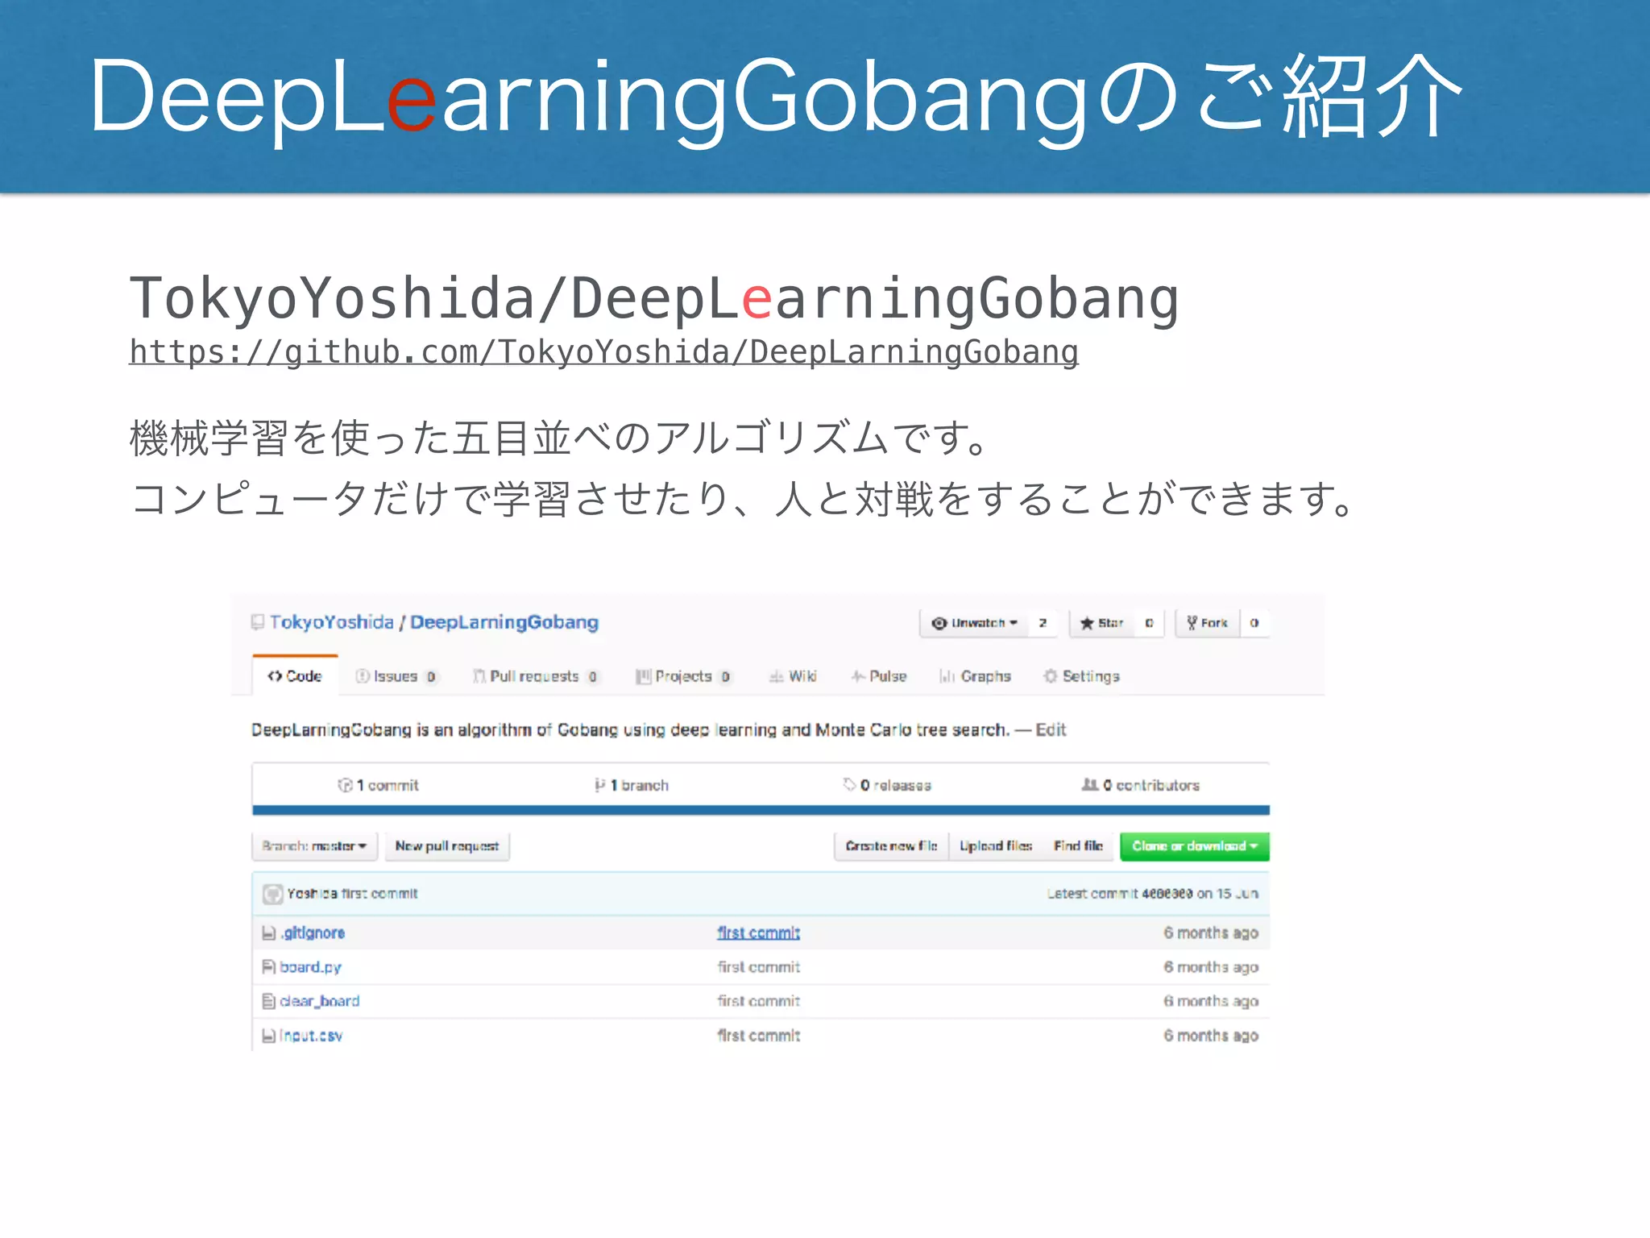Click '6 months ago' in the input.csv row
Screen dimensions: 1650x1238
1210,1036
